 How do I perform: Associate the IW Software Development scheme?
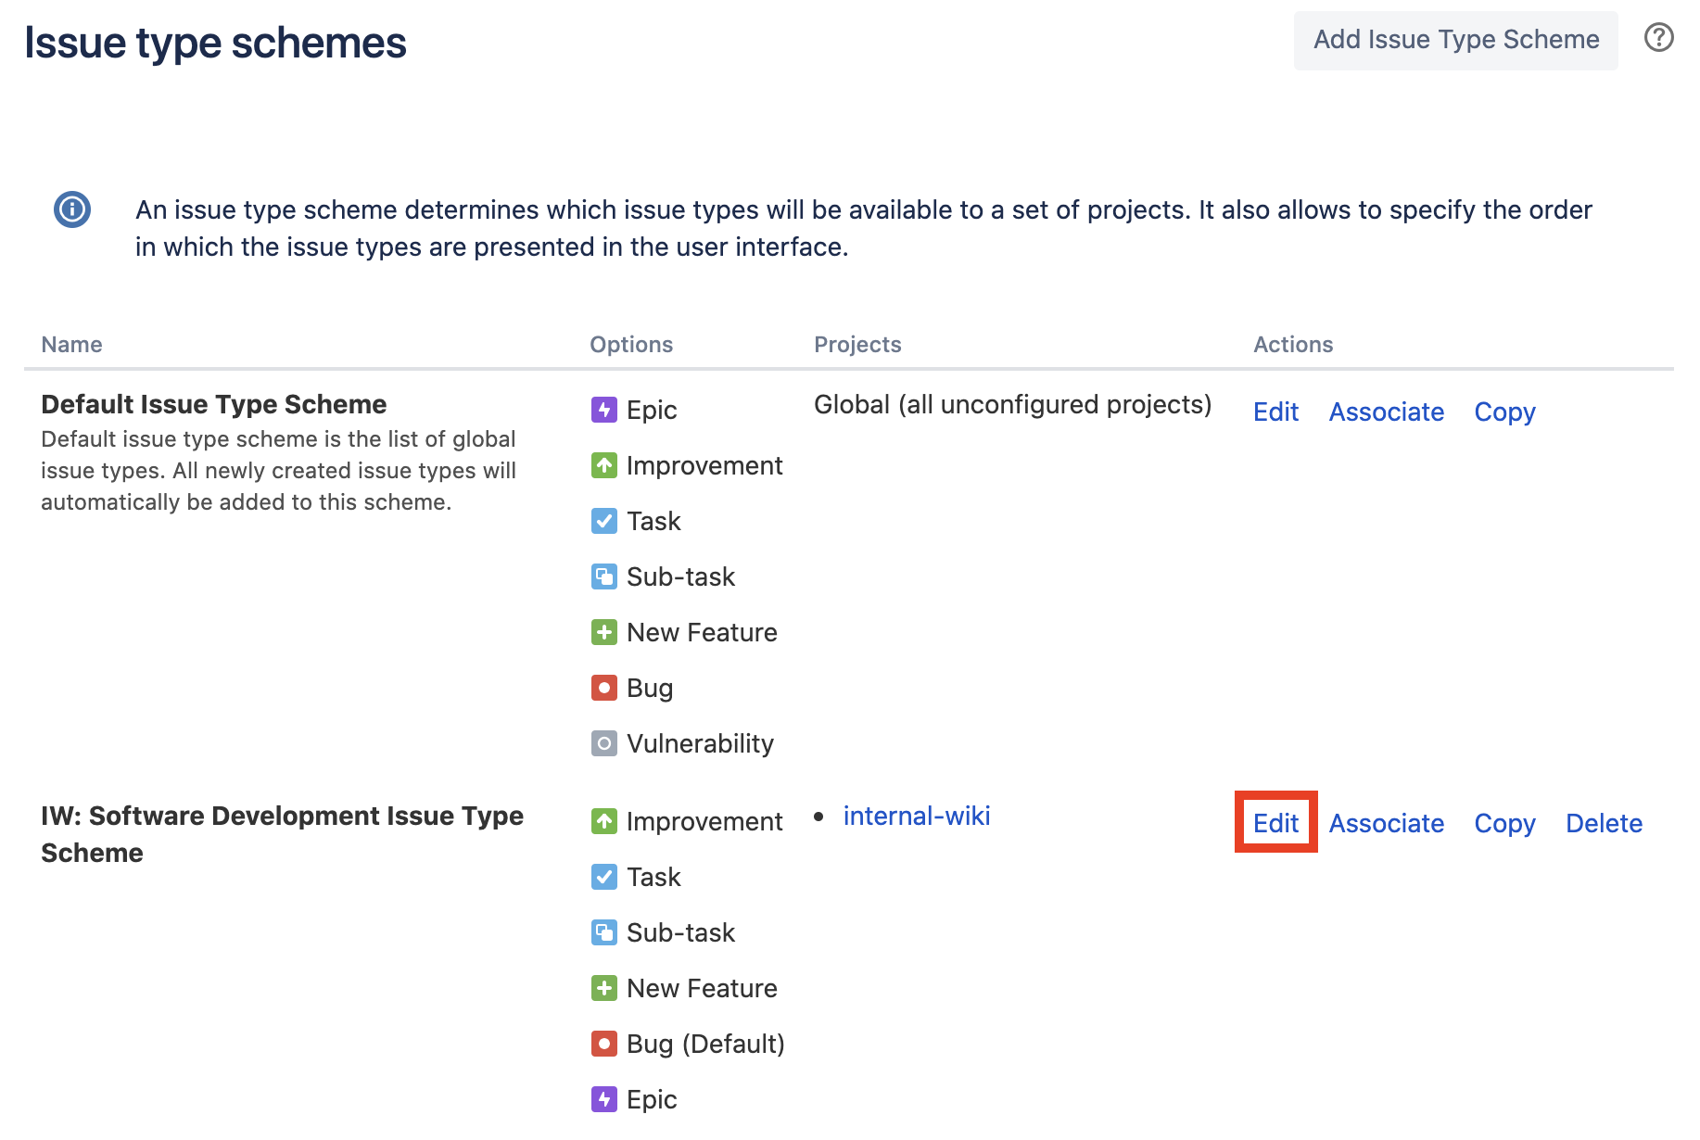point(1387,823)
